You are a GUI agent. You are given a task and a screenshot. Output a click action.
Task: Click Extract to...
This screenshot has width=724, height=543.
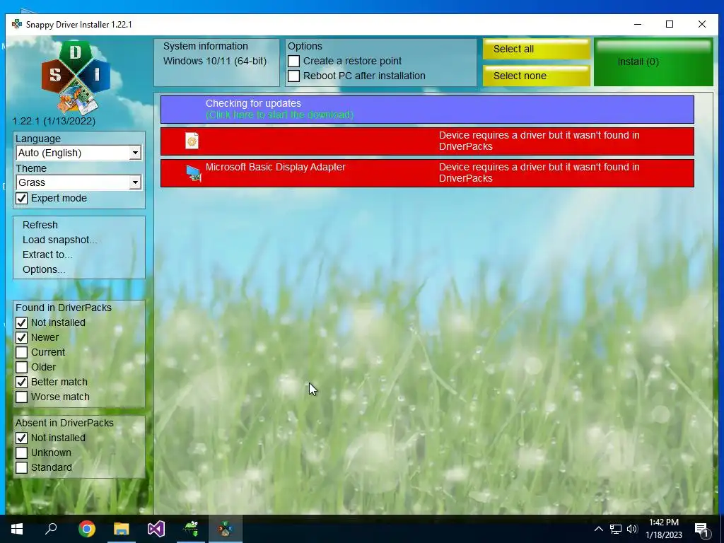[x=47, y=255]
